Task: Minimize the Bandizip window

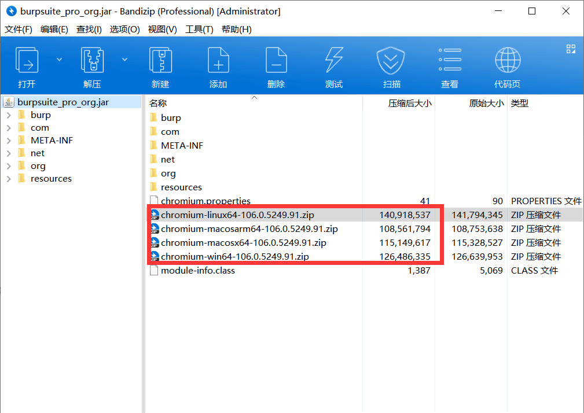Action: coord(498,11)
